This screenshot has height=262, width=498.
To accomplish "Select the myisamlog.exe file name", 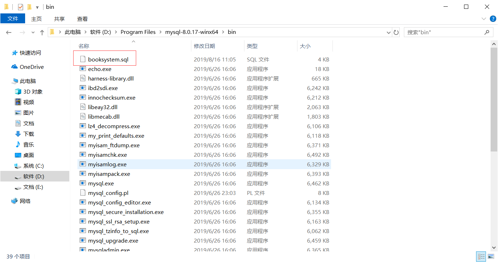I will click(107, 164).
